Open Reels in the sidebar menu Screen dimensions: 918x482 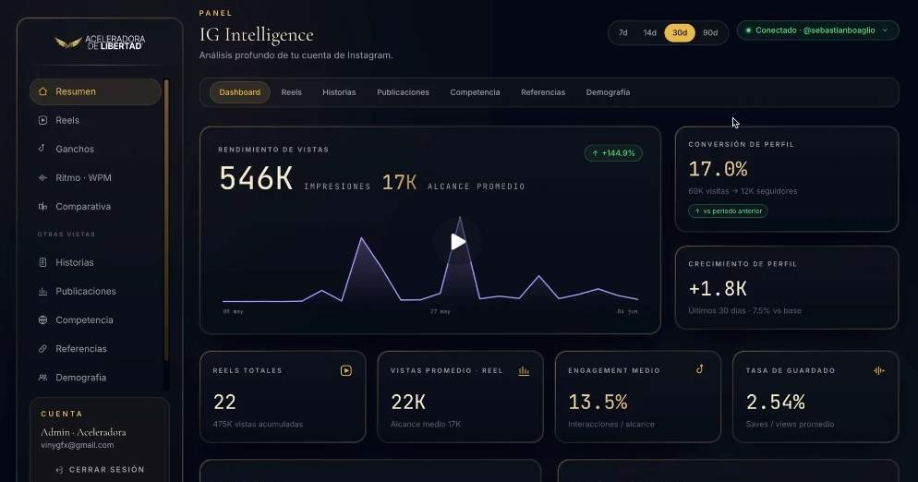(95, 120)
